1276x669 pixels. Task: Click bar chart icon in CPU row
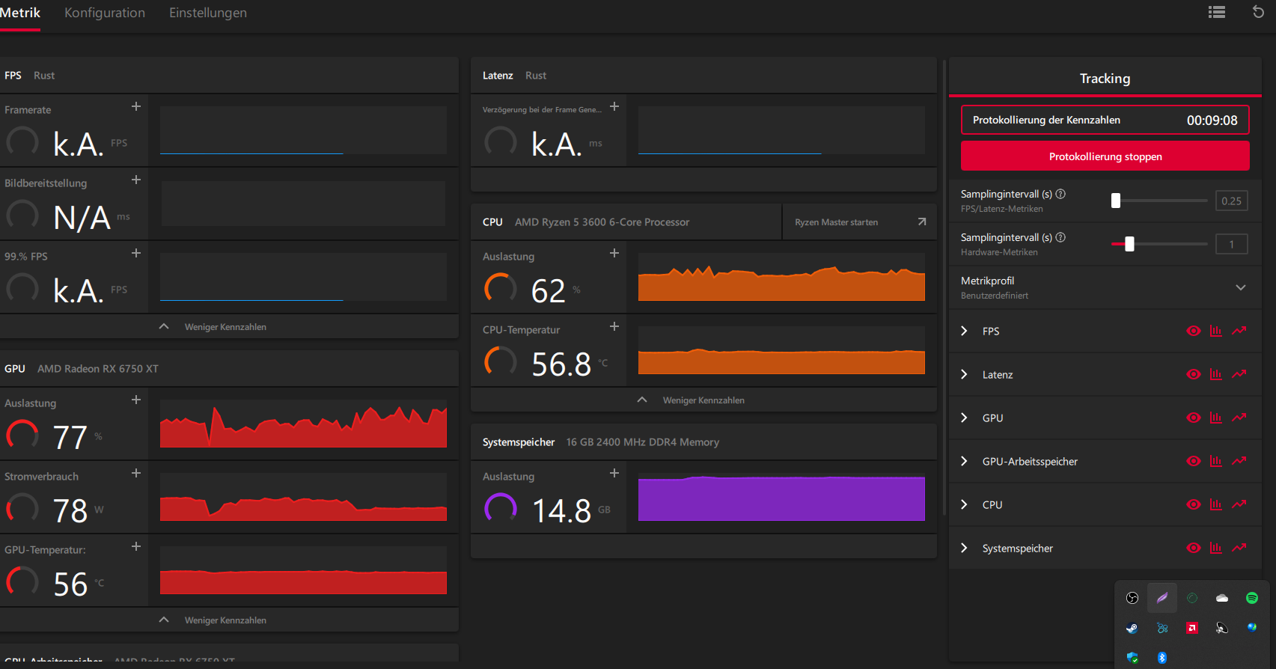point(1216,504)
